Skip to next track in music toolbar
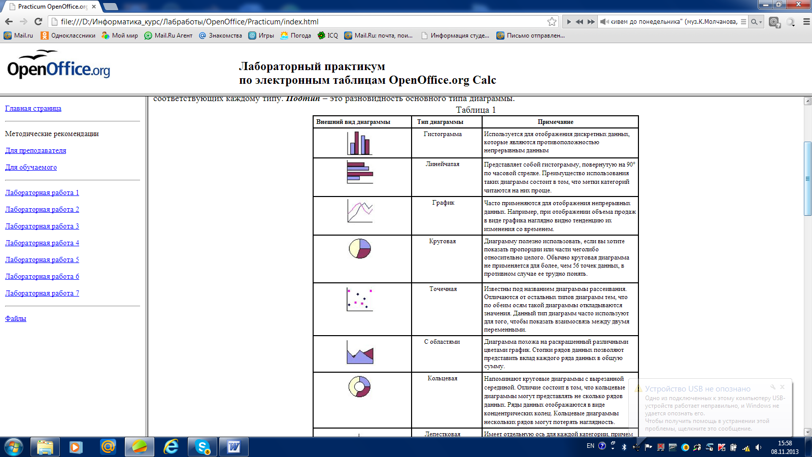The height and width of the screenshot is (457, 812). coord(591,22)
